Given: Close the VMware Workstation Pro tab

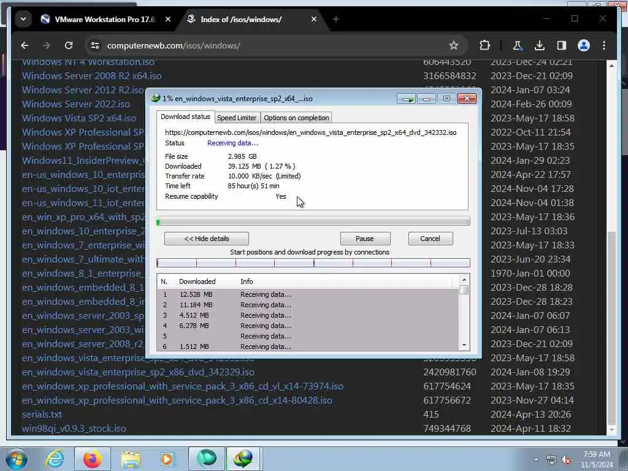Looking at the screenshot, I should point(168,19).
